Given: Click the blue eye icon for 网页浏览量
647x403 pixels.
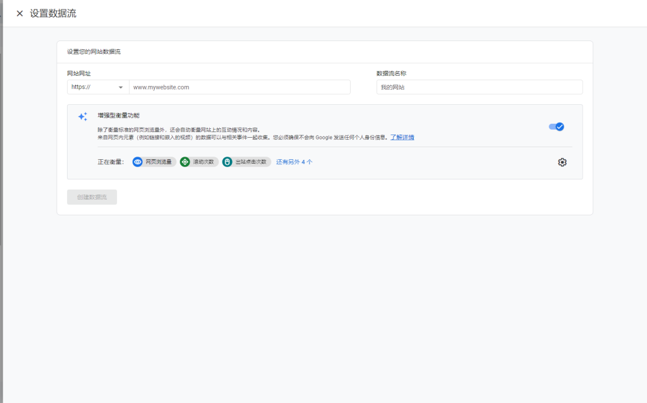Looking at the screenshot, I should pos(138,162).
